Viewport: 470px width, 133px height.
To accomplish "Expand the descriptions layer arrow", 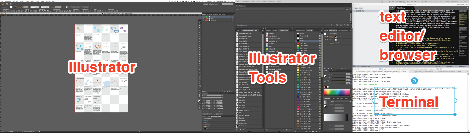I will [x=207, y=17].
